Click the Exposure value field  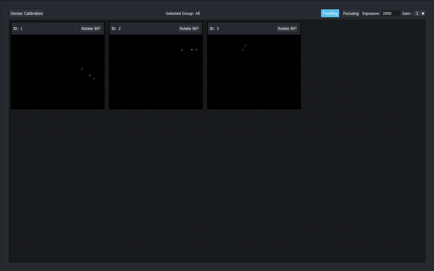(x=391, y=13)
